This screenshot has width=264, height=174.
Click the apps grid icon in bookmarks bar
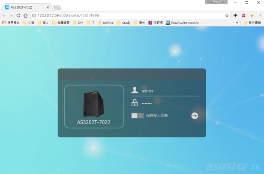coord(4,23)
